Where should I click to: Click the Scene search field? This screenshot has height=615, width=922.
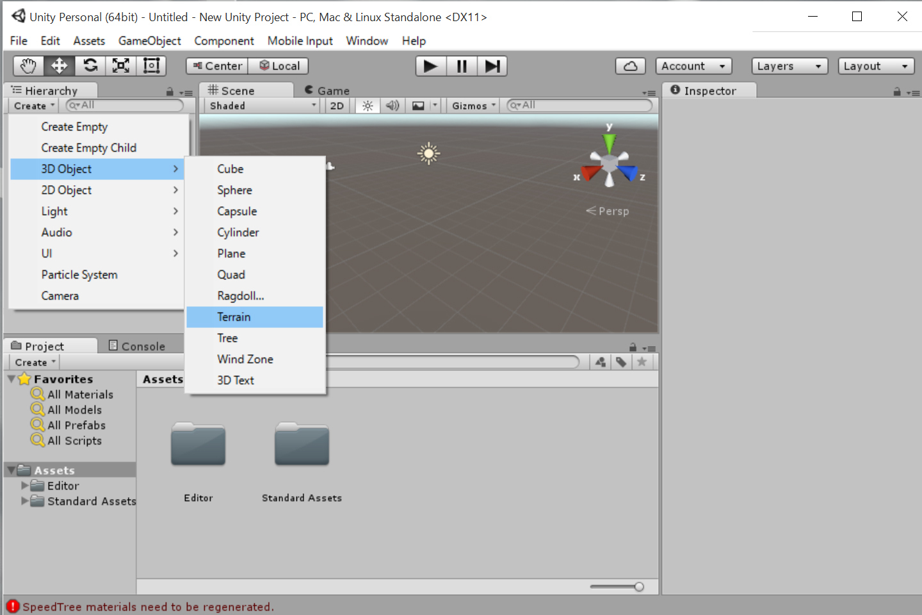pos(579,106)
